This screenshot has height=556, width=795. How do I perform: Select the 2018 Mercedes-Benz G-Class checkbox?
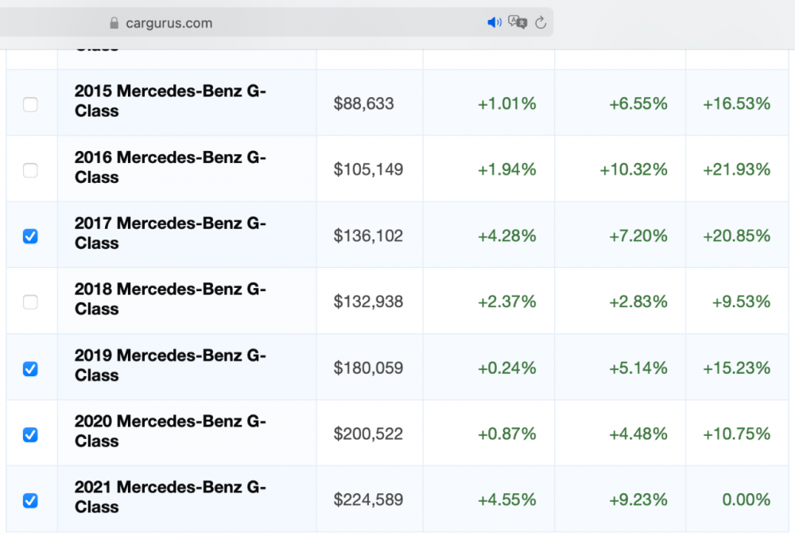[30, 302]
